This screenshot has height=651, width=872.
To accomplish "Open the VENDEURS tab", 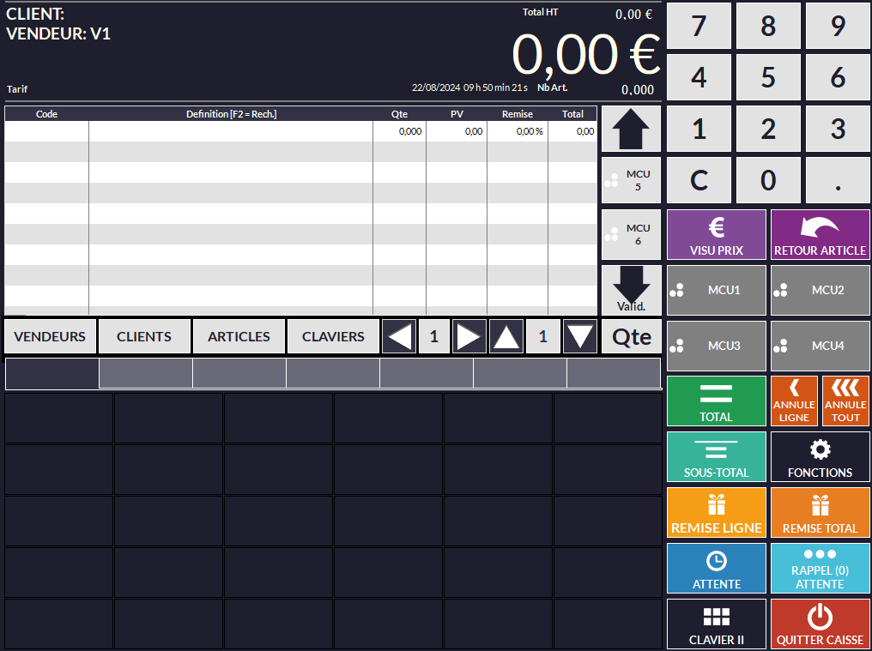I will pos(50,337).
